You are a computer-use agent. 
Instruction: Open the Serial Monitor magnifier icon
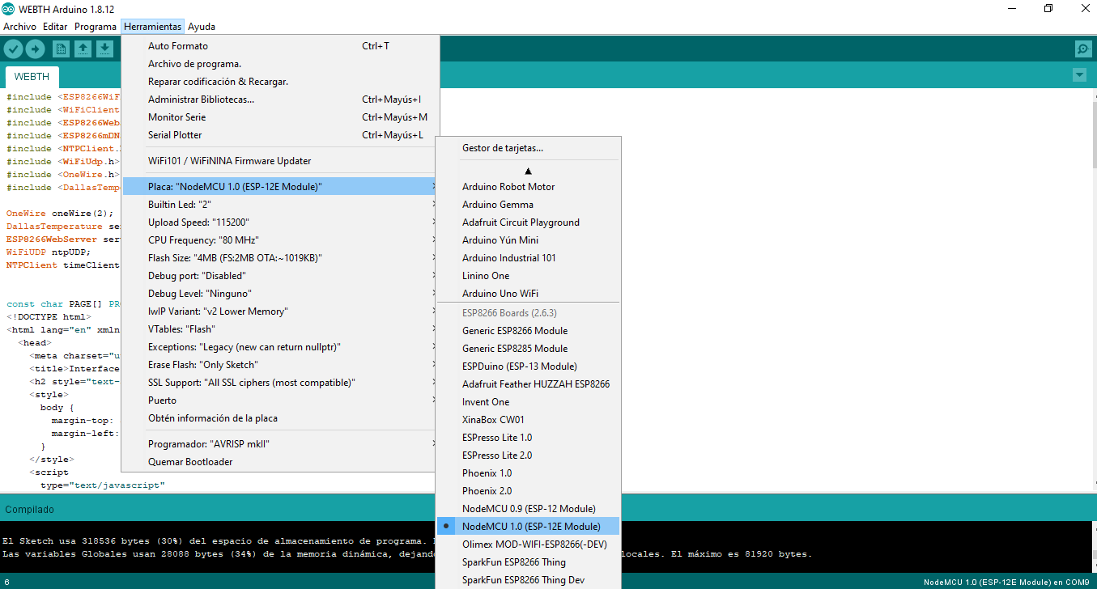coord(1083,49)
